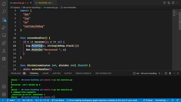Close the exercise.go tab
Screen dimensions: 181x102
[31, 3]
